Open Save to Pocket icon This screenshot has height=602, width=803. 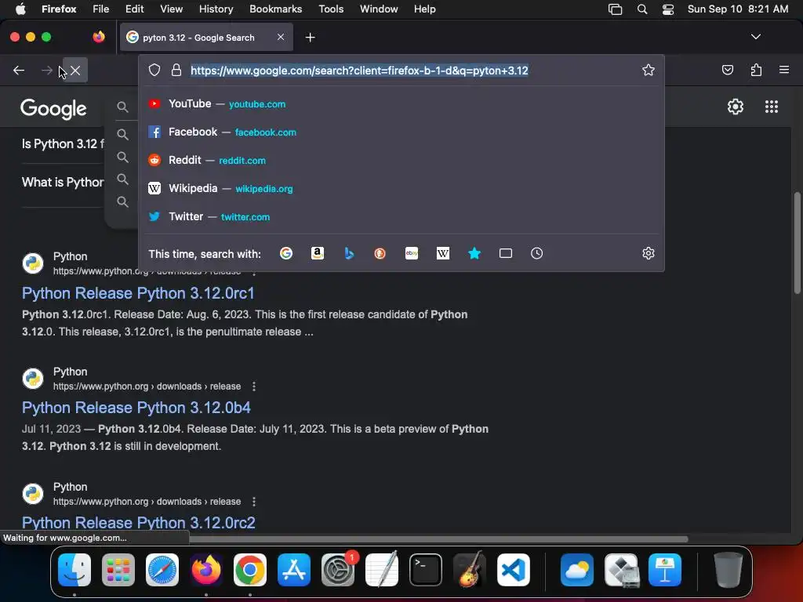click(727, 70)
